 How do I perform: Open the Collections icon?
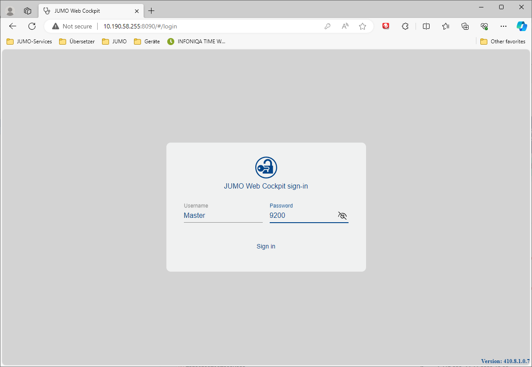click(x=465, y=26)
